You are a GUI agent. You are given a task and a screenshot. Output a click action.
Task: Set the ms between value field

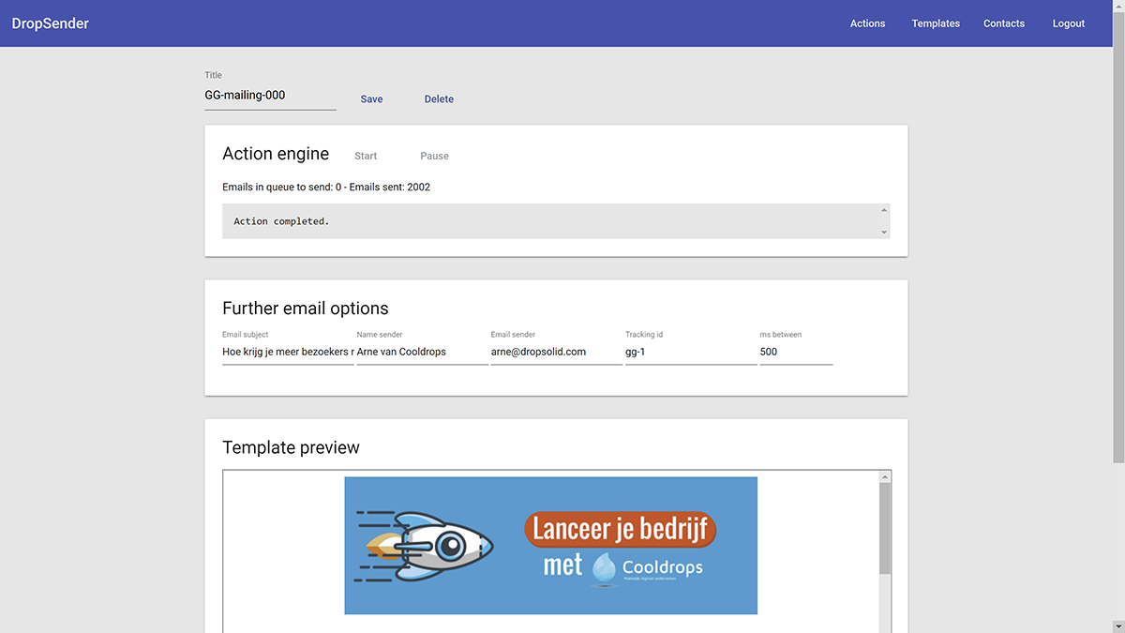coord(796,352)
